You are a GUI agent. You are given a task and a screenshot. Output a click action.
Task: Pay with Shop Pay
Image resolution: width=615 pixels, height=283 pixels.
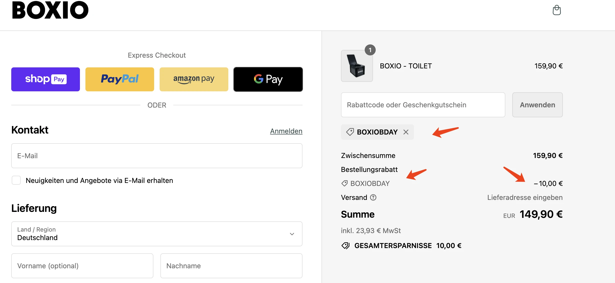pyautogui.click(x=45, y=79)
